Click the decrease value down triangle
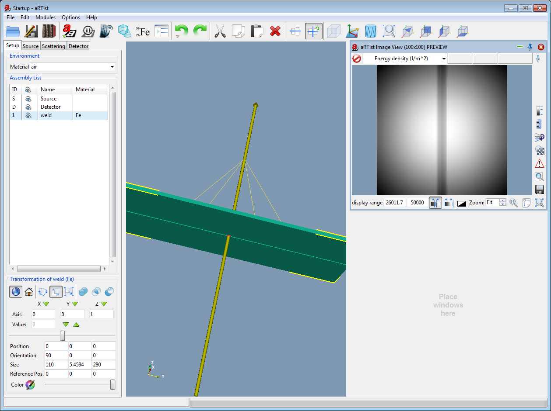Screen dimensions: 551x411 click(66, 325)
